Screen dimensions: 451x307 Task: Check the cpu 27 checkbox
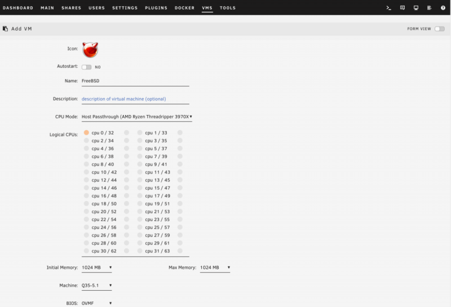coord(140,235)
